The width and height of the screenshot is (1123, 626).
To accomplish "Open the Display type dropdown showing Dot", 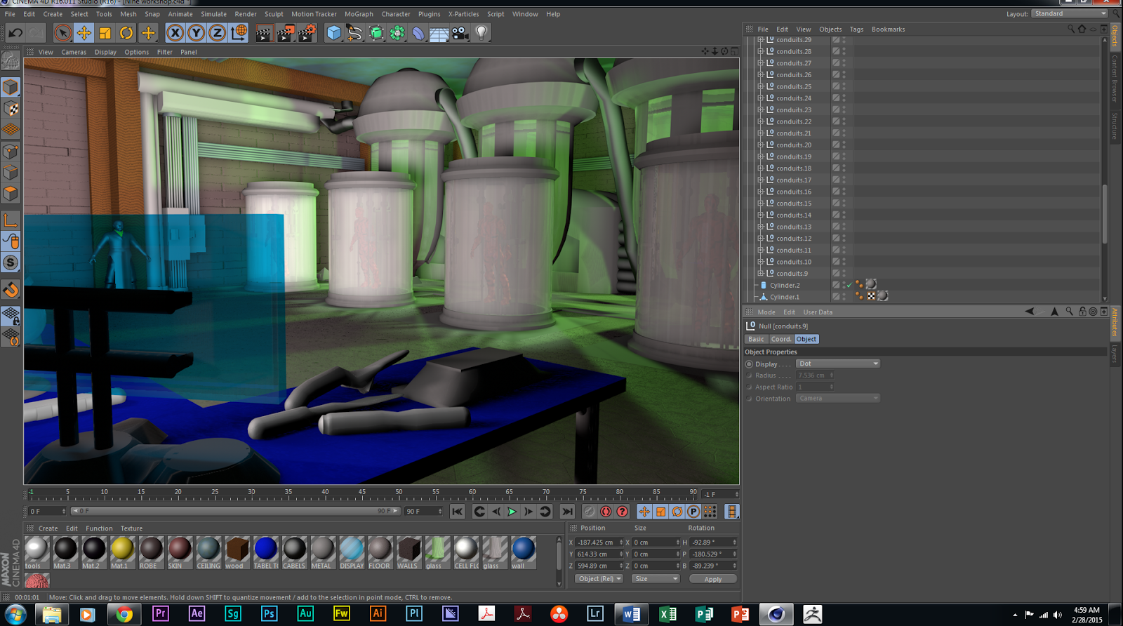I will (838, 364).
